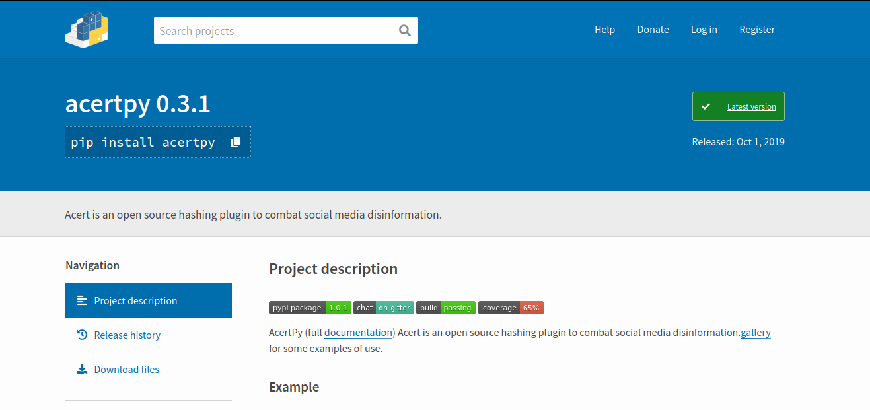Click the Release history clock icon
Screen dimensions: 870x410
tap(82, 335)
